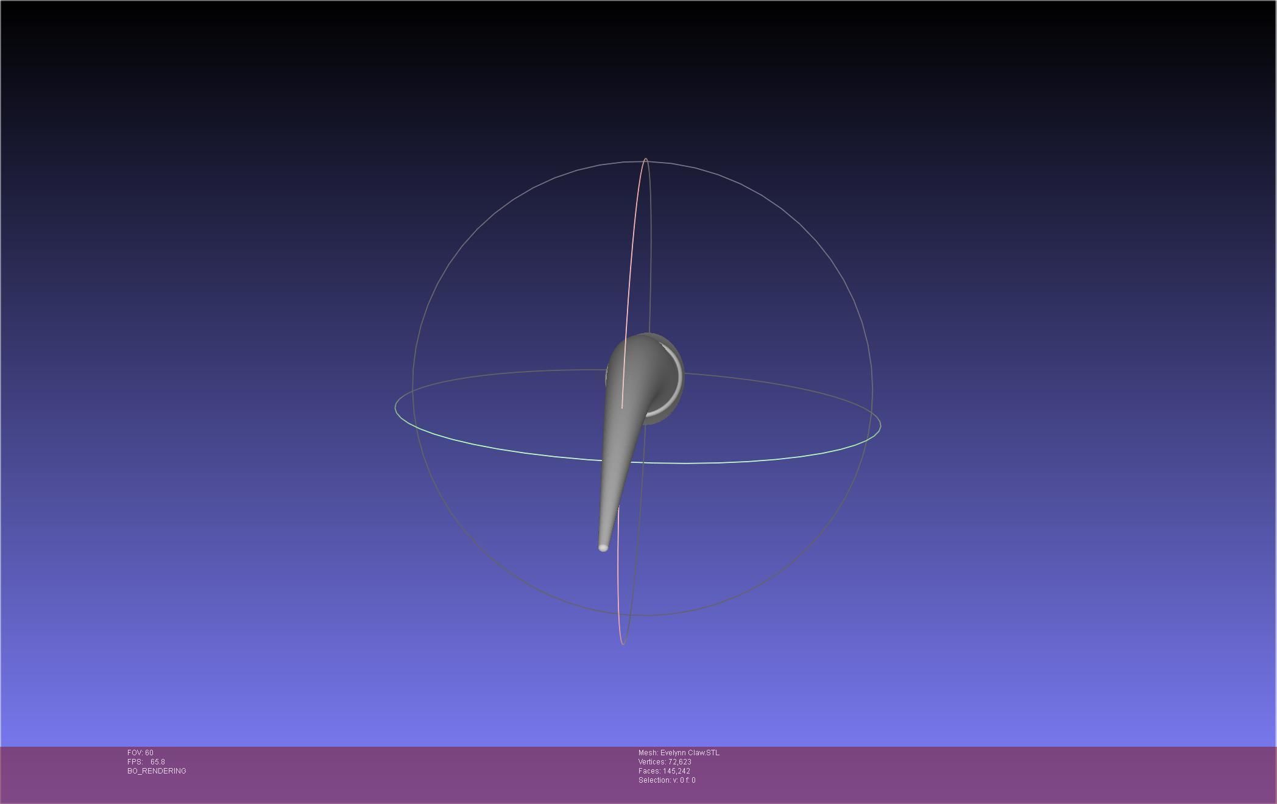
Task: Click the FPS 65.8 readout
Action: point(146,762)
